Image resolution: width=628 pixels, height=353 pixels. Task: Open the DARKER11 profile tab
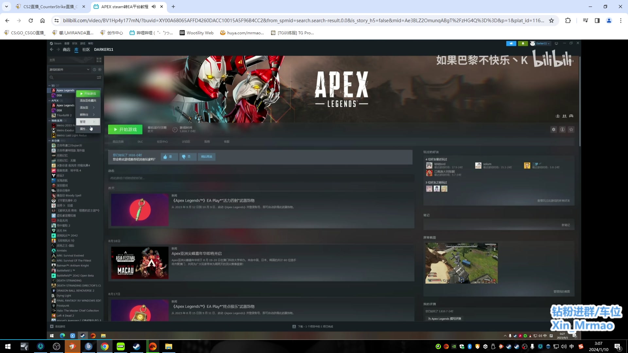point(104,50)
